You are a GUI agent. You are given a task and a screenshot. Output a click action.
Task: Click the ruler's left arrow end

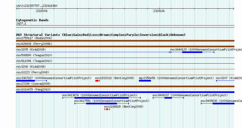pyautogui.click(x=17, y=9)
